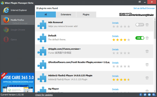Enable Ads Removal OFF switch
Screen dimensions: 157x97
pos(140,25)
